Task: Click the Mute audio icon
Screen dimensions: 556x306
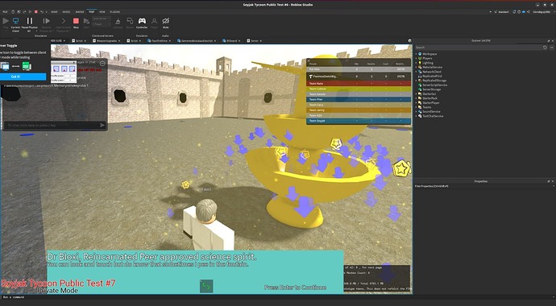Action: pos(166,21)
